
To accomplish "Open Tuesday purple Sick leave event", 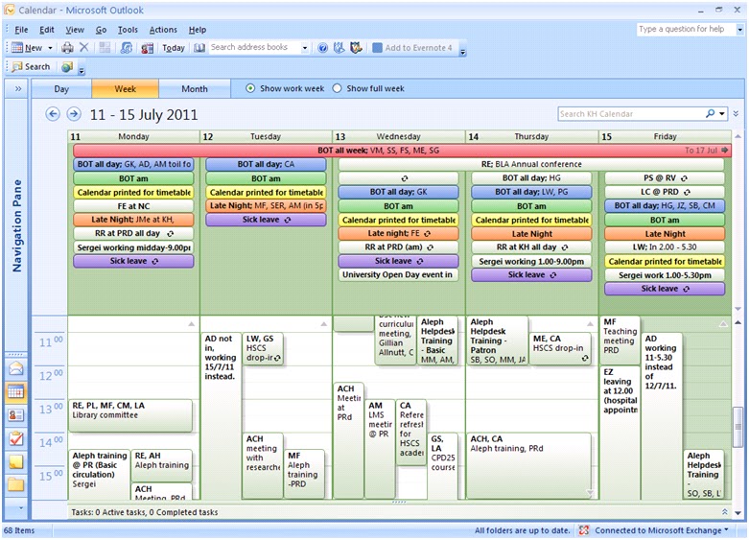I will pos(266,220).
